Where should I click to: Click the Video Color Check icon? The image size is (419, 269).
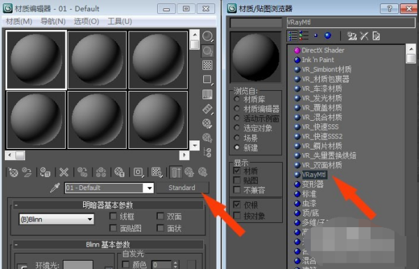207,94
